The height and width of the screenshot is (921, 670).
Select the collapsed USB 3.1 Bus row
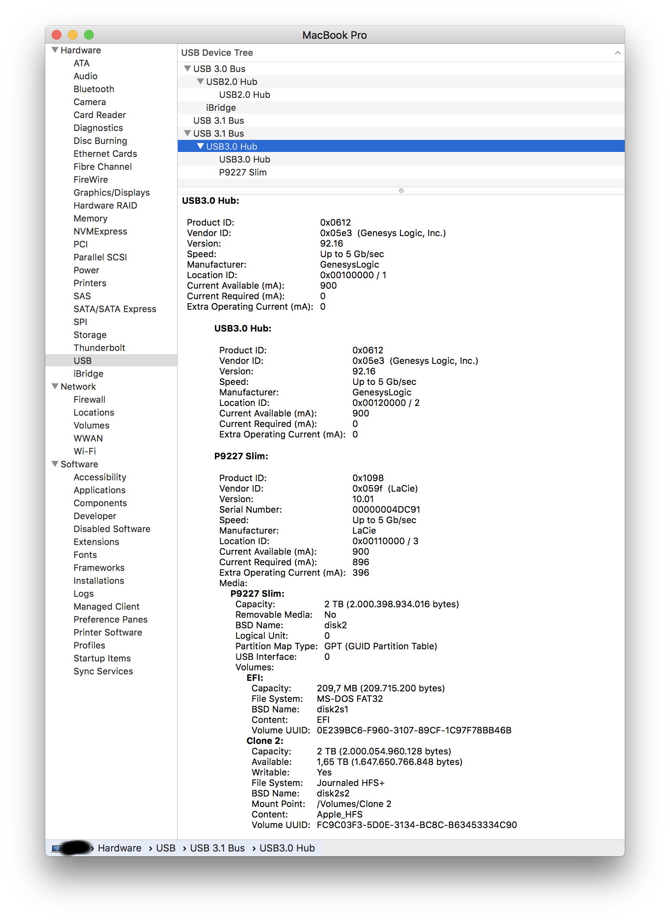pyautogui.click(x=401, y=120)
